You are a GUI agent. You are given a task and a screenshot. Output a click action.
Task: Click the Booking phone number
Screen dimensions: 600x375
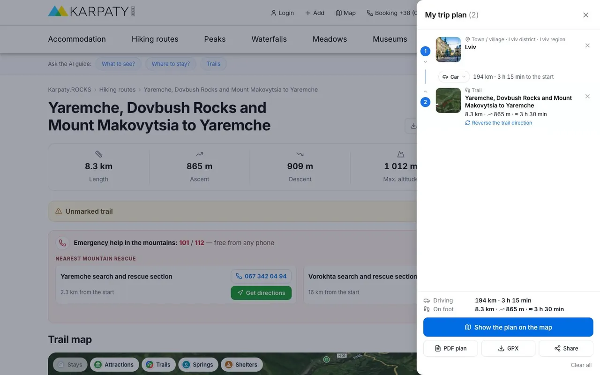(391, 13)
